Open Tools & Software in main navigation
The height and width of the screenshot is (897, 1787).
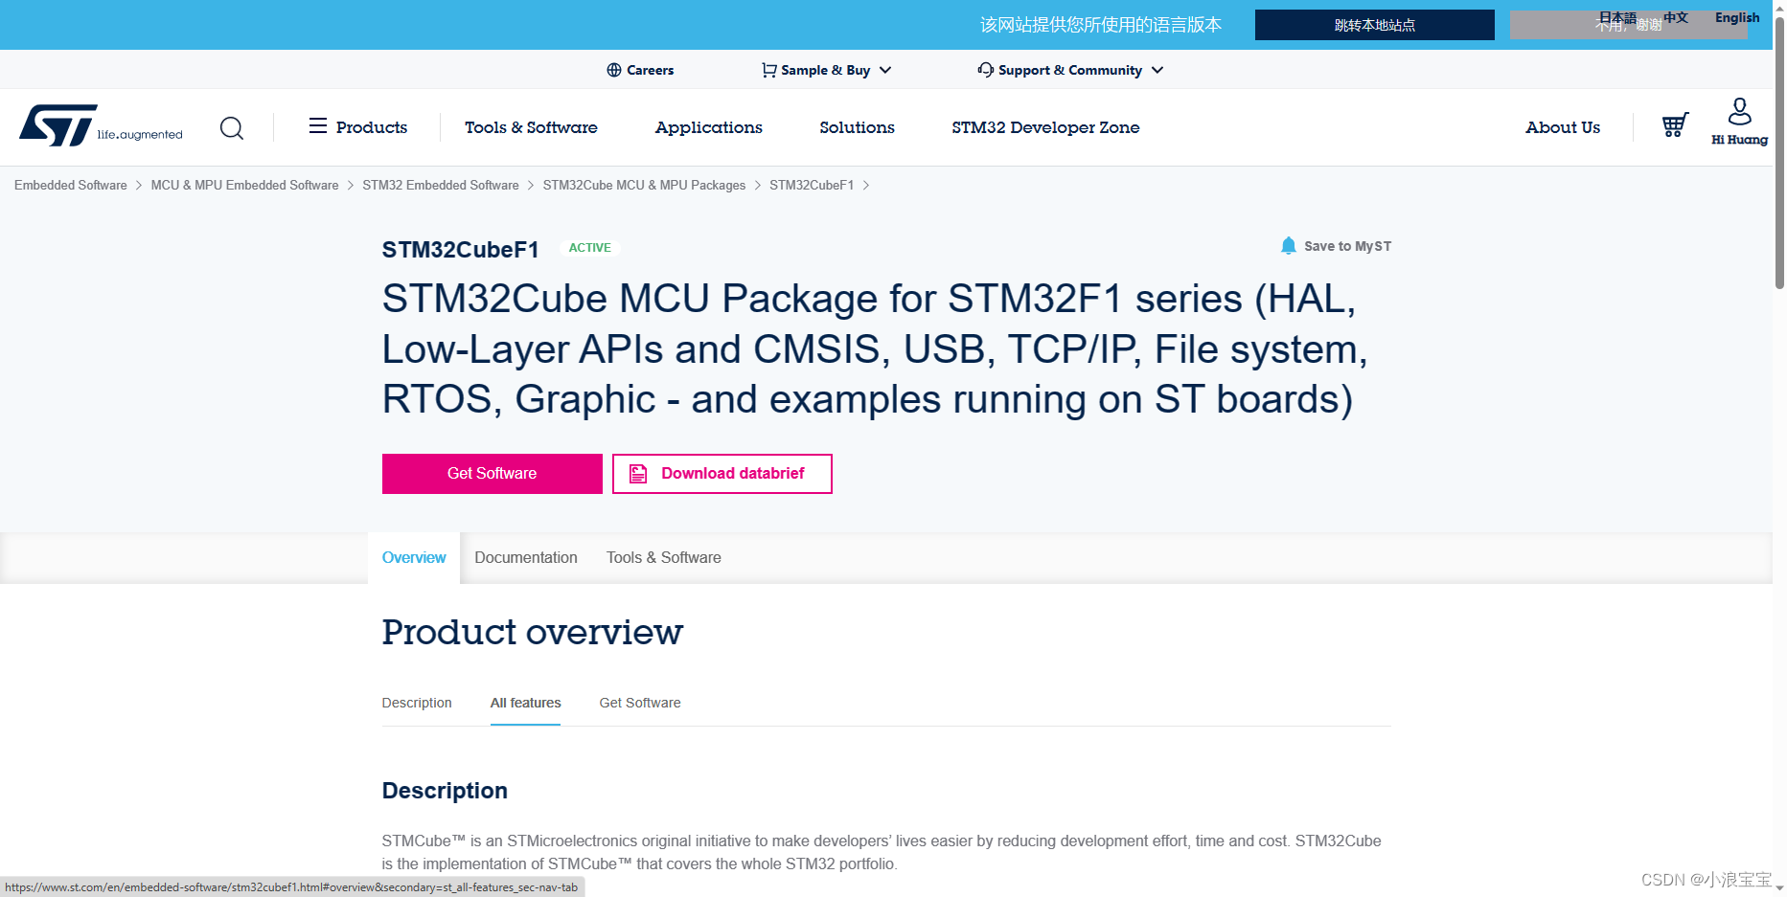[x=531, y=127]
